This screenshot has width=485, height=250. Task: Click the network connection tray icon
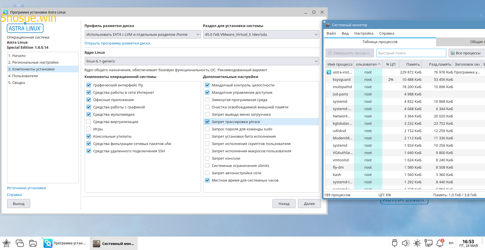click(x=429, y=243)
